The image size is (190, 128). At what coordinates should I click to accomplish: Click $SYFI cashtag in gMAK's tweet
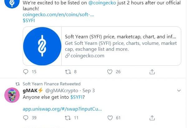click(77, 97)
